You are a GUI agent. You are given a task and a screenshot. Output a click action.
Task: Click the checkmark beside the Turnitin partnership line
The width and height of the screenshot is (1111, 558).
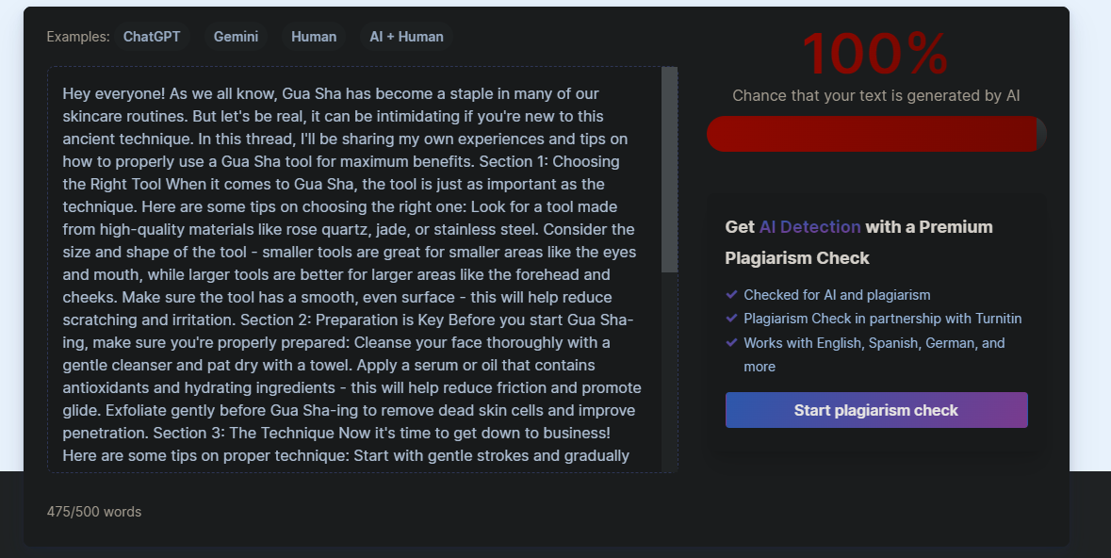(x=731, y=319)
